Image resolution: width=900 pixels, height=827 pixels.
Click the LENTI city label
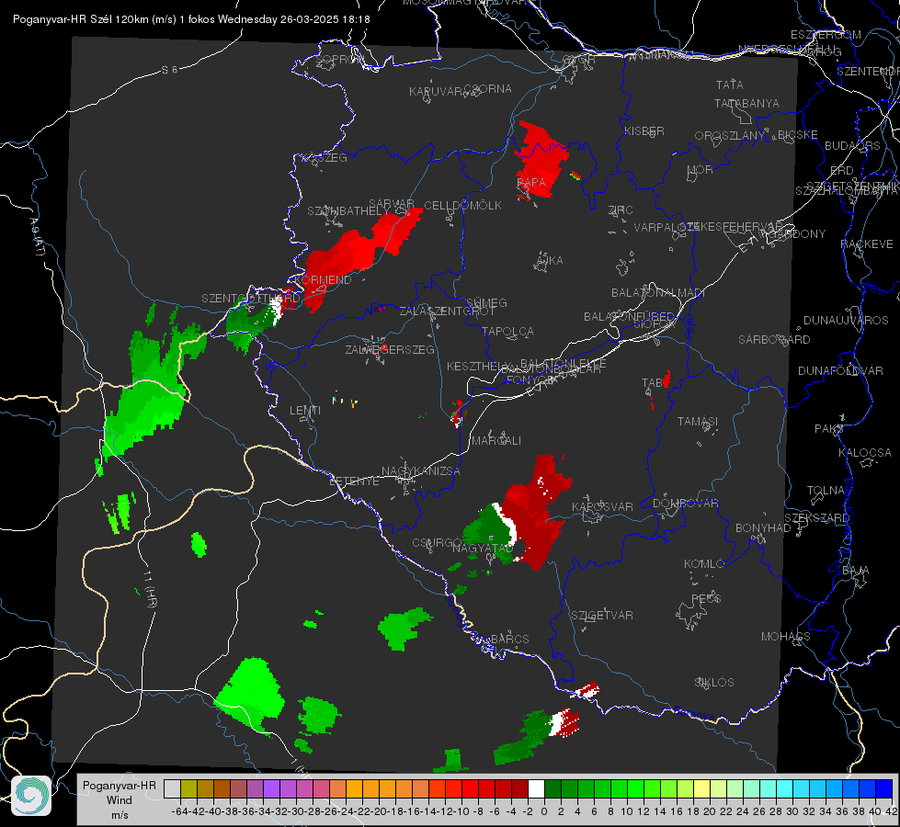pos(305,411)
